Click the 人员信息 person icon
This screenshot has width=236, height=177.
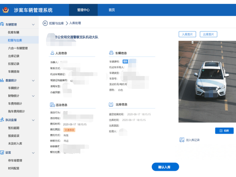(x=52, y=53)
